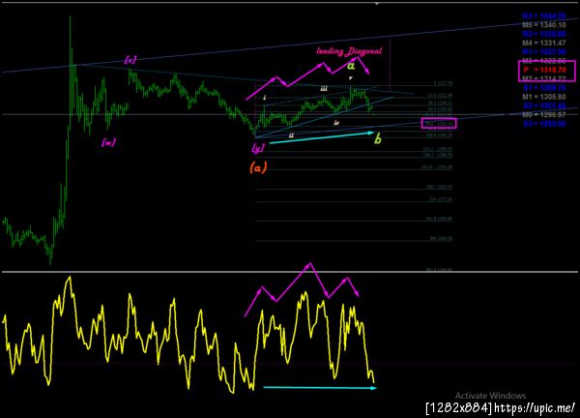Click the M4 = 1331.47 pivot label
This screenshot has width=580, height=418.
coord(543,43)
